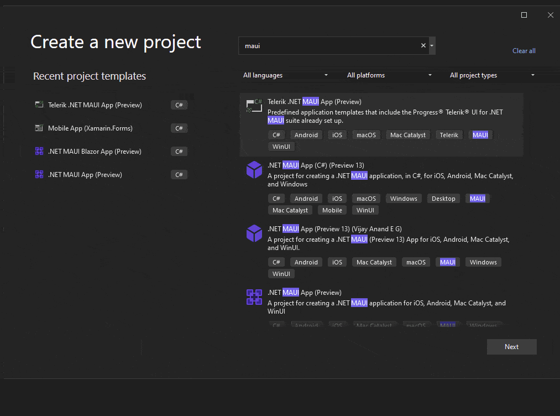Click the macOS tag on the Telerik template
The height and width of the screenshot is (416, 560).
tap(366, 135)
